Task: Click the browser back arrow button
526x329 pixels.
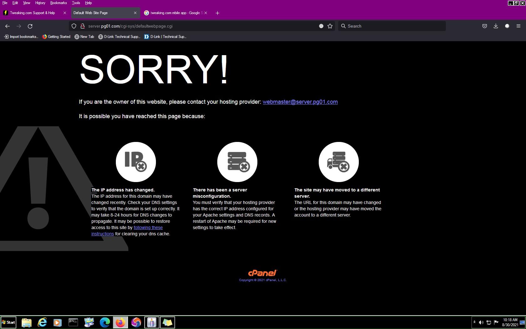Action: 8,26
